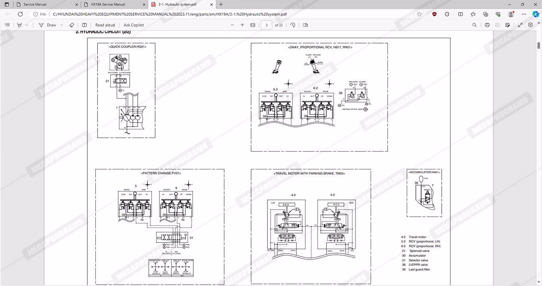The height and width of the screenshot is (286, 542).
Task: Open Edge Settings and more menu
Action: (524, 14)
